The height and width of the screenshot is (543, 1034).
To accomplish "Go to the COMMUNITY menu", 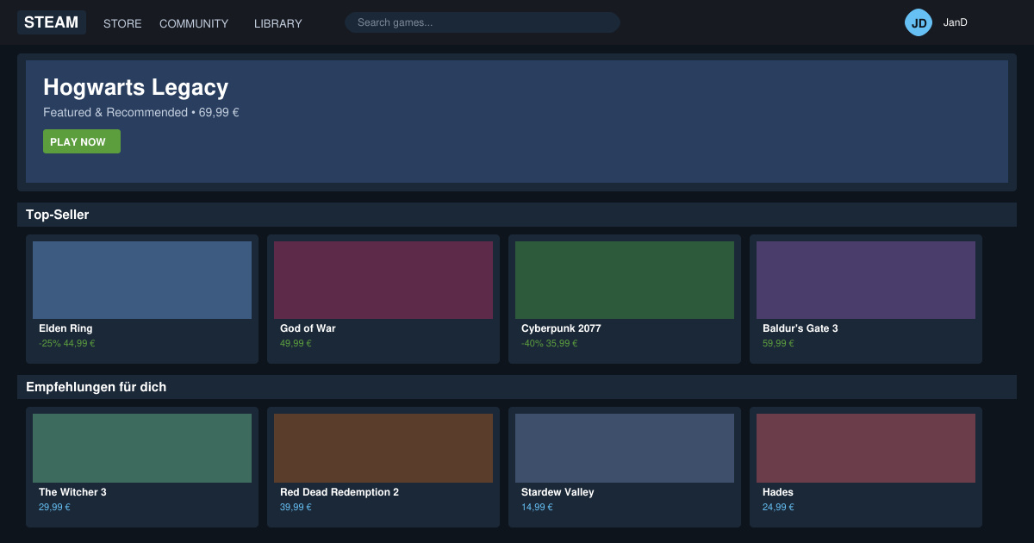I will 194,23.
